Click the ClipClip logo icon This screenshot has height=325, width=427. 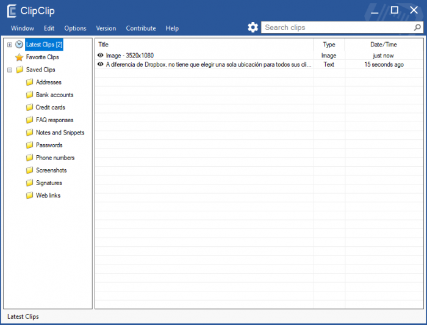point(12,11)
